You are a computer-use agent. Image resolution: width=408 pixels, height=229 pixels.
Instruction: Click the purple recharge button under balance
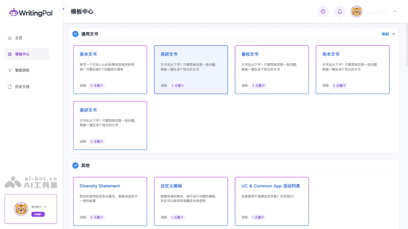38,214
